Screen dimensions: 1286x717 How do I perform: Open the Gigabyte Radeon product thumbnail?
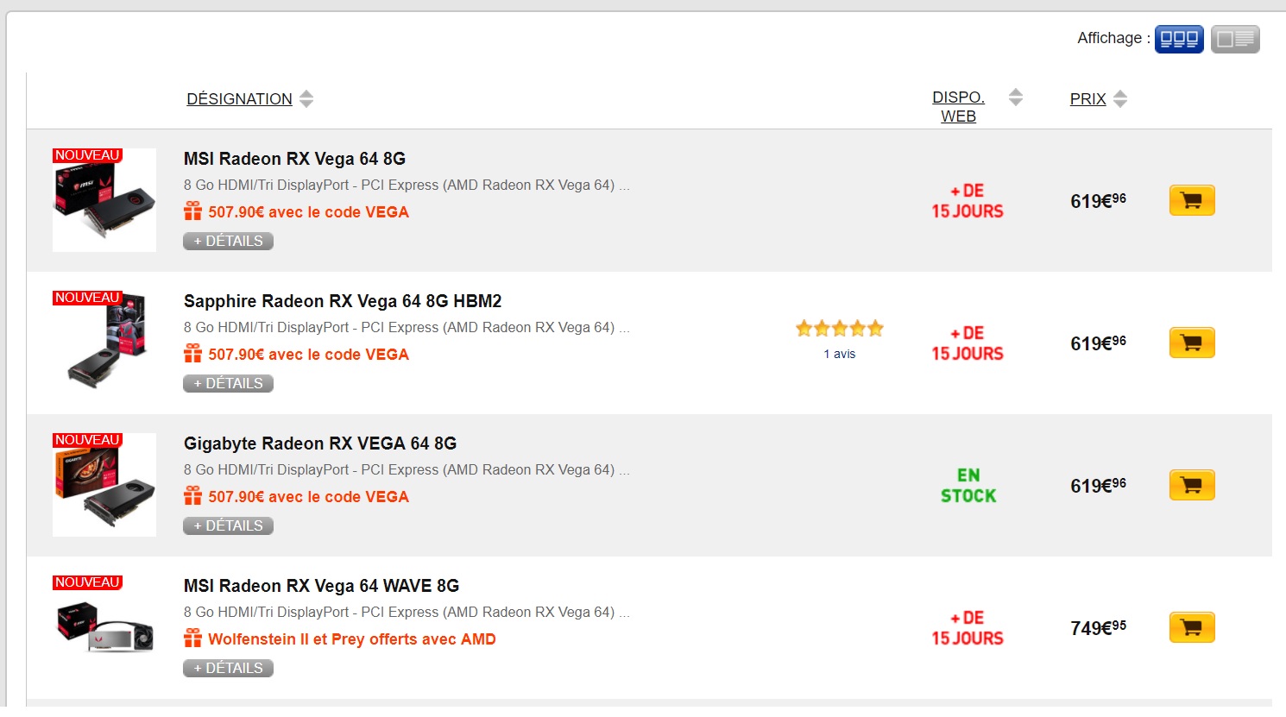104,485
